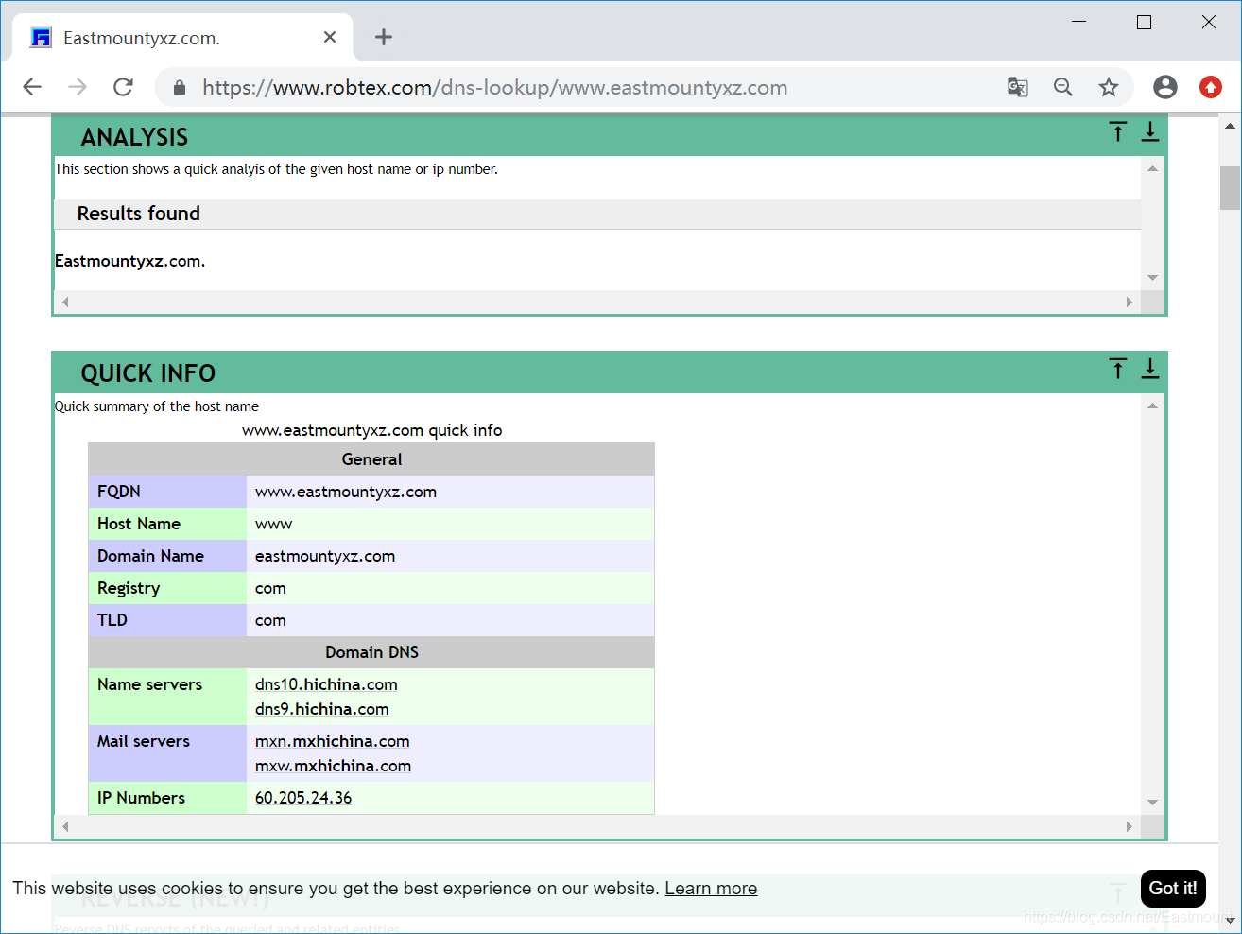Image resolution: width=1242 pixels, height=934 pixels.
Task: Open the Google Translate page icon
Action: point(1018,87)
